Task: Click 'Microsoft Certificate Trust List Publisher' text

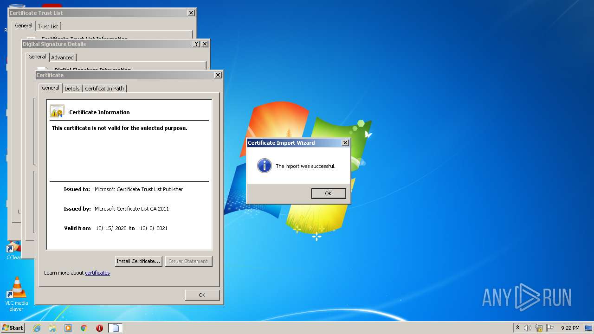Action: point(139,189)
